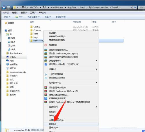Click 上传到百度网盘 cloud icon entry
The height and width of the screenshot is (132, 145).
[x=46, y=74]
